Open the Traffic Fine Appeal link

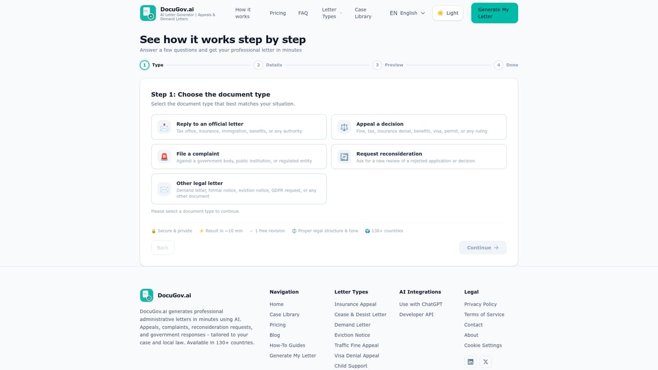click(356, 345)
